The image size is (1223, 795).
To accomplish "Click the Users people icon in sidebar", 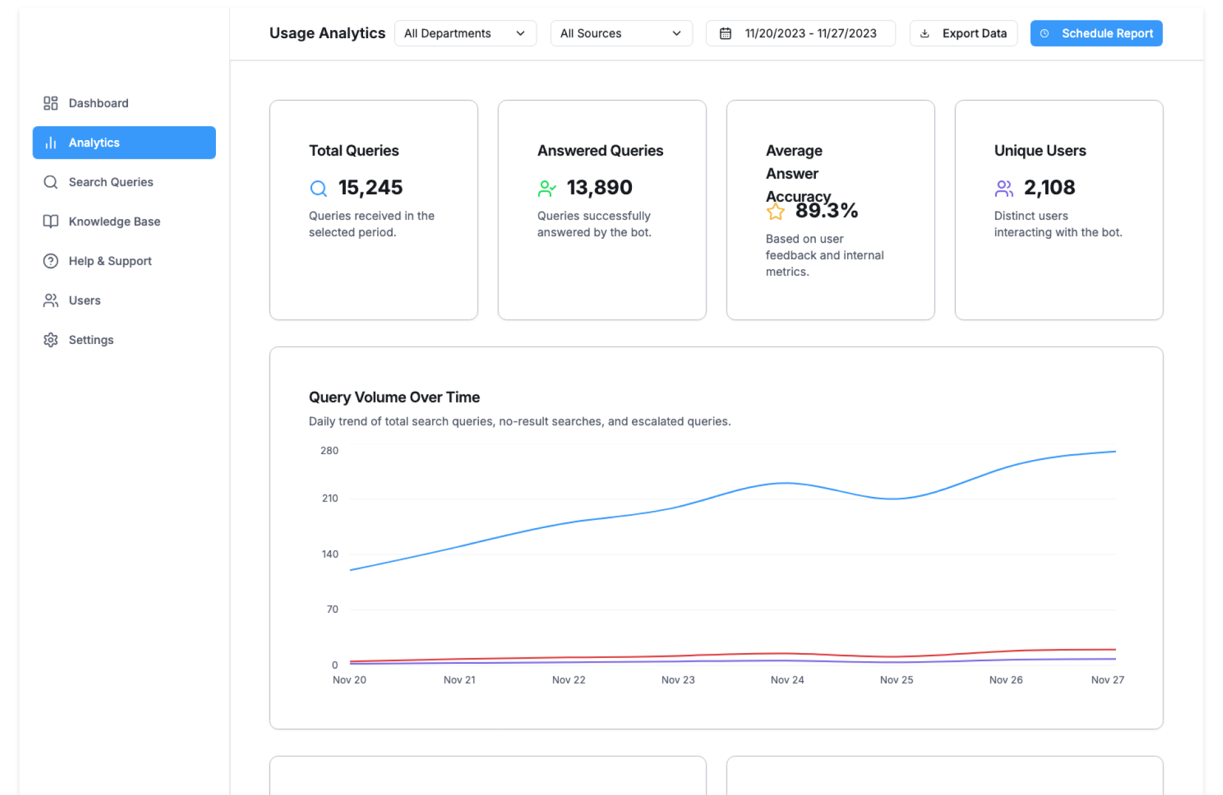I will (x=50, y=301).
